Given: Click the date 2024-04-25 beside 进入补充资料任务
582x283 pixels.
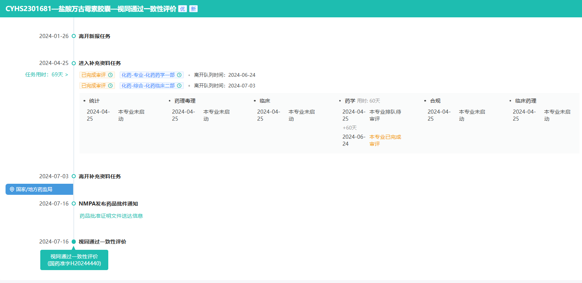Looking at the screenshot, I should click(x=54, y=63).
